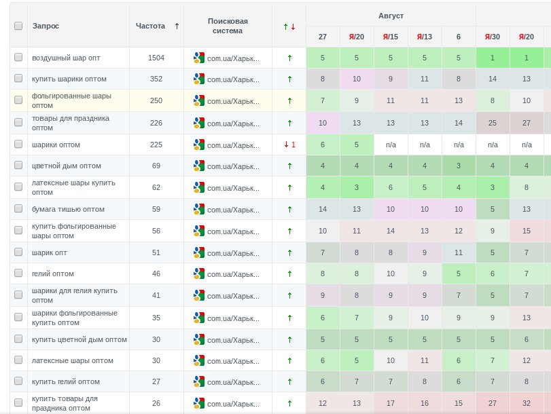Check the box for фольгированные шары оптом
The height and width of the screenshot is (414, 551).
click(x=18, y=101)
